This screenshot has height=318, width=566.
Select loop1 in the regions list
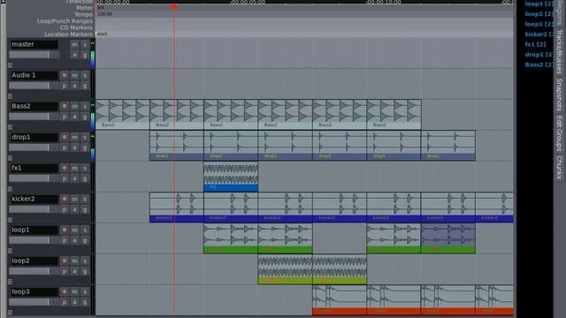(539, 24)
